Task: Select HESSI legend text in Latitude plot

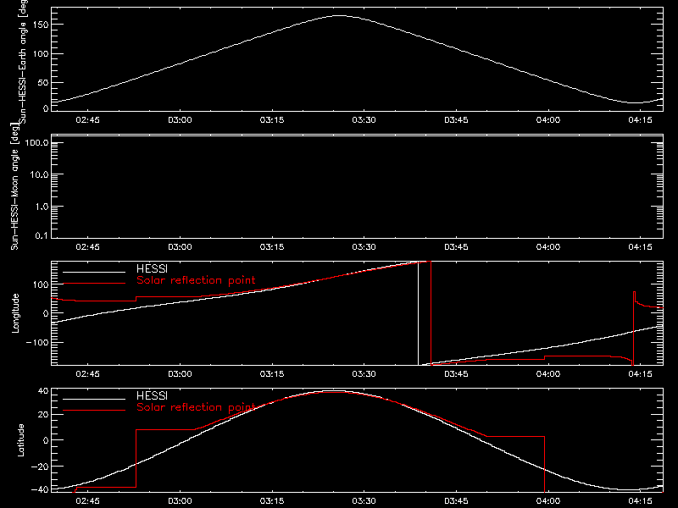Action: pyautogui.click(x=153, y=396)
